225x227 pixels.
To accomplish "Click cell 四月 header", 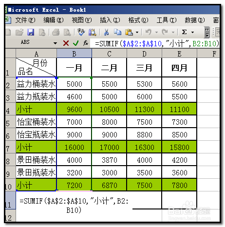I will click(x=179, y=68).
